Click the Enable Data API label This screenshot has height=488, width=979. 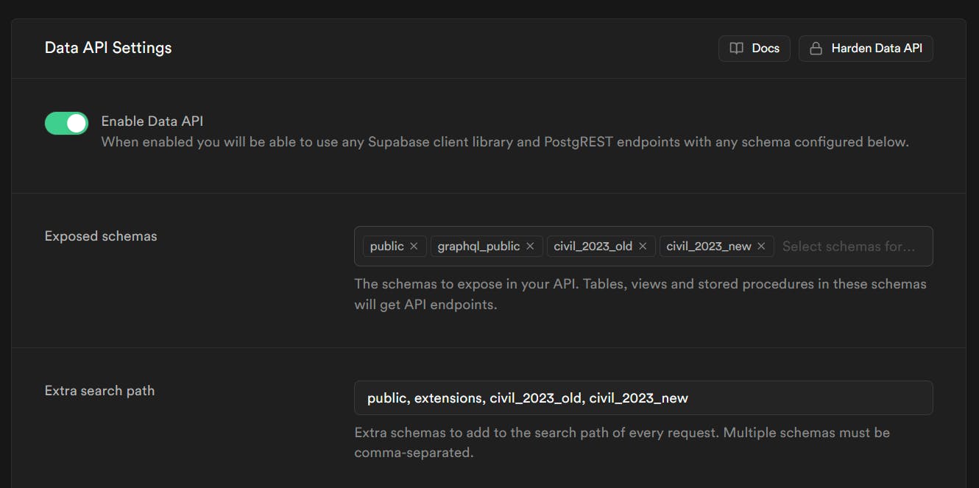(152, 121)
